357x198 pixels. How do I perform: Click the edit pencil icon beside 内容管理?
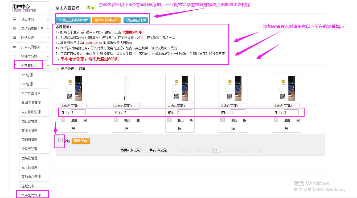click(15, 65)
